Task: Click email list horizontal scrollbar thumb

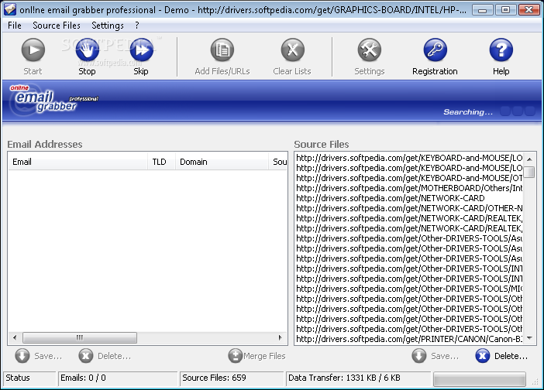Action: point(80,337)
